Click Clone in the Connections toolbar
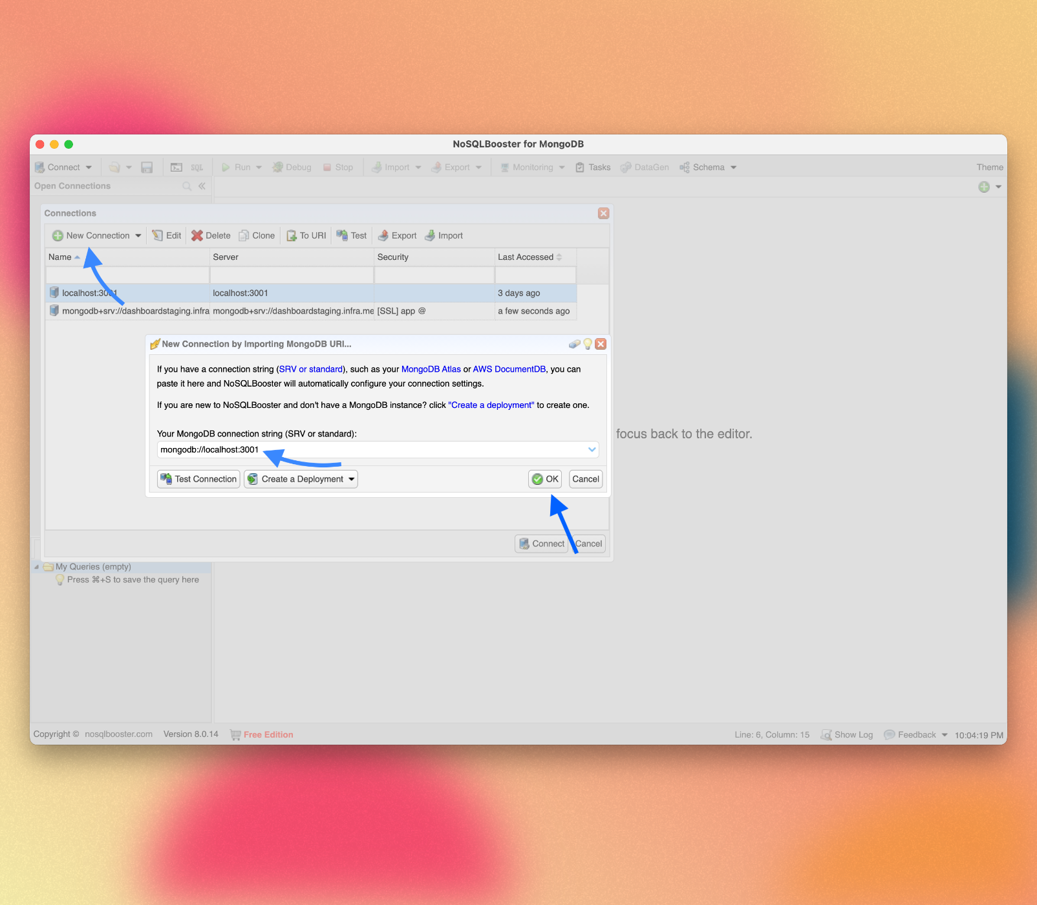Image resolution: width=1037 pixels, height=905 pixels. [x=257, y=236]
